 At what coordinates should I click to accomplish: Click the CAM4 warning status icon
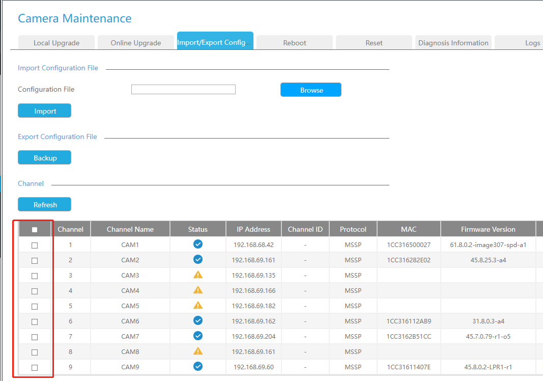(198, 290)
